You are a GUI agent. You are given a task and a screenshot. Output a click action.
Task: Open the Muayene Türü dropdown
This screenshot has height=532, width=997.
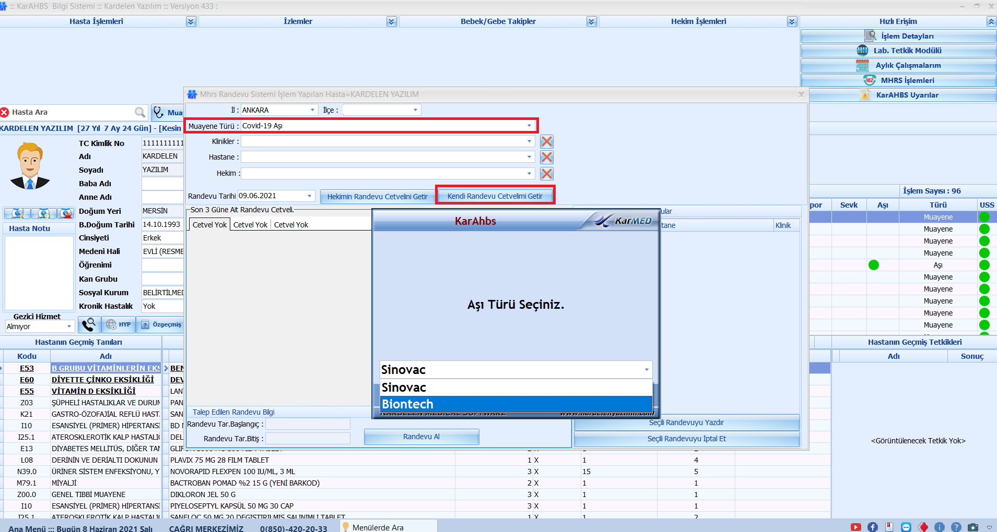(x=529, y=126)
